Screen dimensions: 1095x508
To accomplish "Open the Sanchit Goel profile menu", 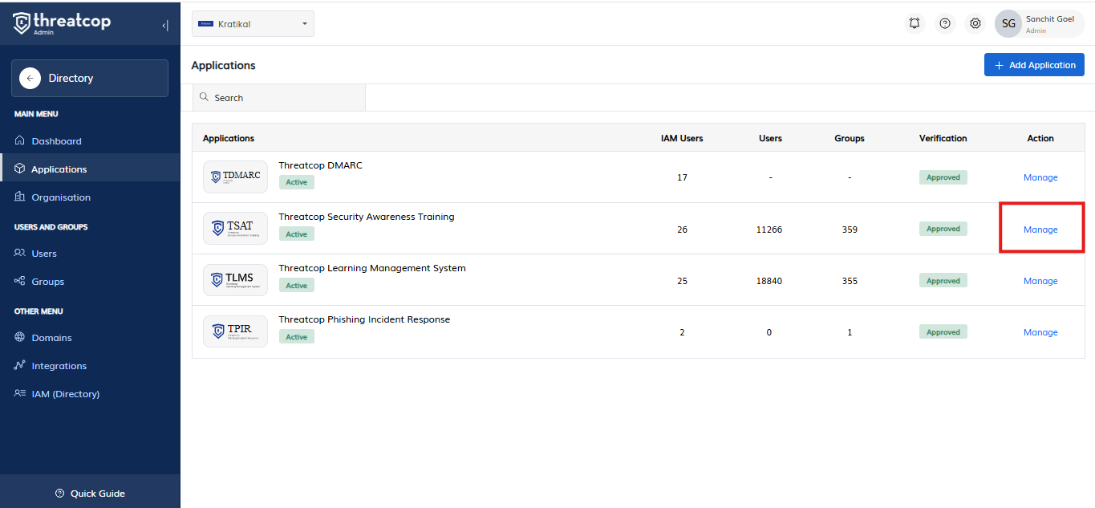I will click(1039, 23).
